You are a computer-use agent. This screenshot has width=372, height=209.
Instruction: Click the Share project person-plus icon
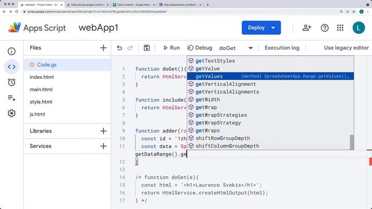tap(306, 28)
